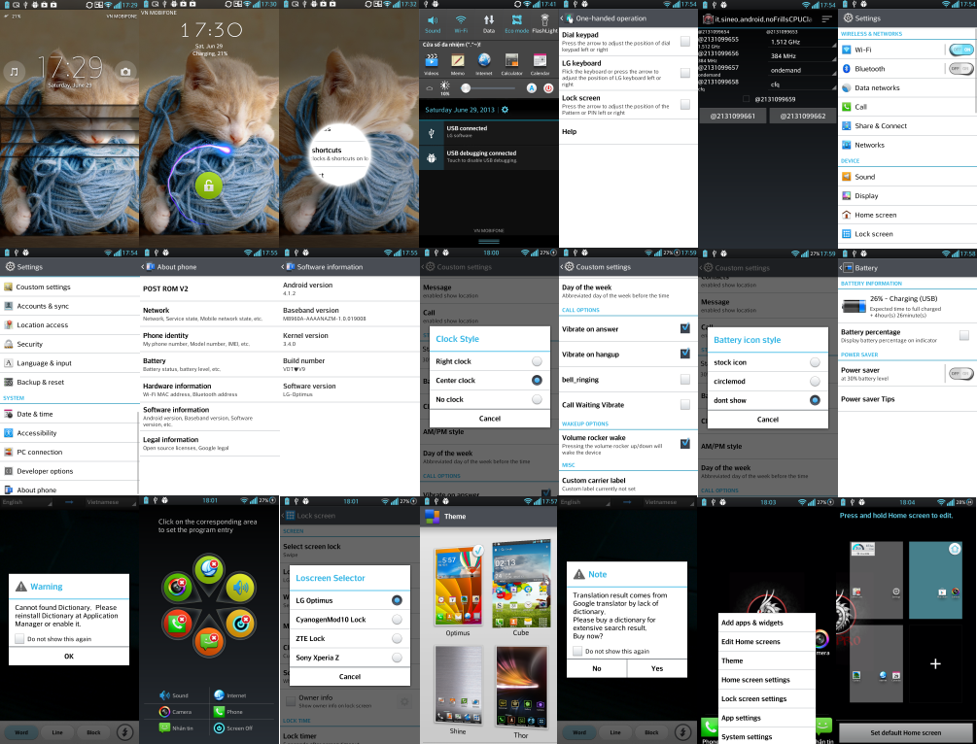Open Lock screen settings from the menu

point(767,698)
